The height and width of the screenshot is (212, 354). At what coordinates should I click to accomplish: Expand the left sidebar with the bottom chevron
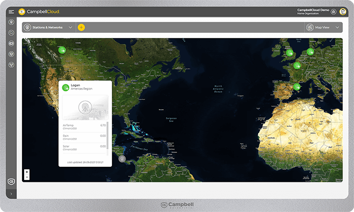[x=11, y=193]
